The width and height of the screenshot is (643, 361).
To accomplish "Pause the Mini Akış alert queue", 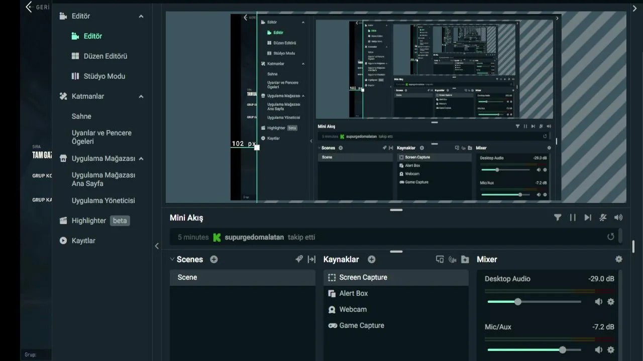I will pos(573,217).
